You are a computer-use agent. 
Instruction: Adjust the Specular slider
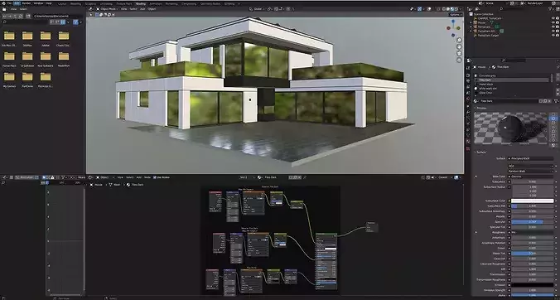532,222
